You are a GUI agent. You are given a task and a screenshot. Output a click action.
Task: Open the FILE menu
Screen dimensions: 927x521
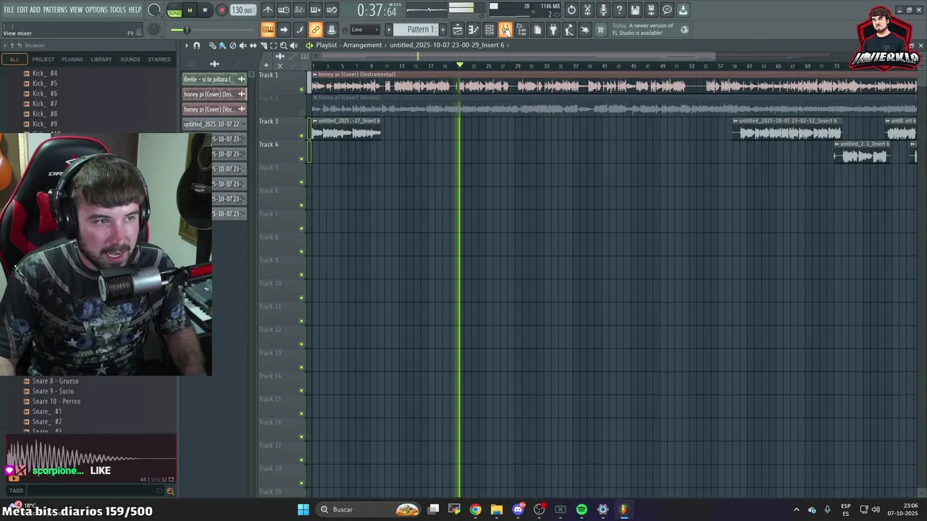[9, 9]
